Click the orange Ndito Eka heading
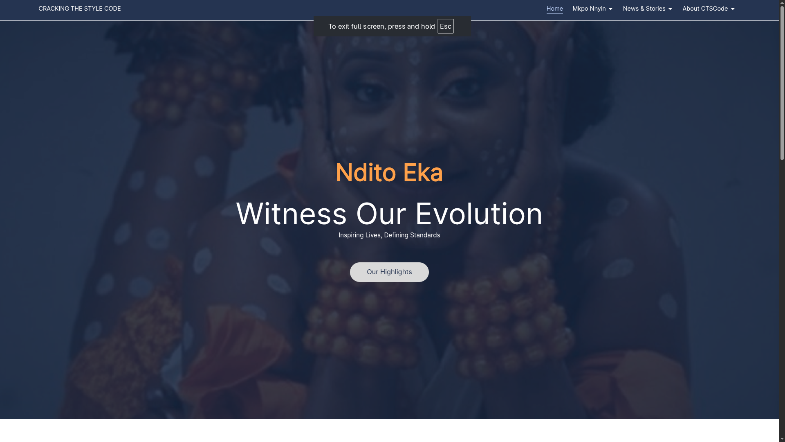 pos(389,173)
